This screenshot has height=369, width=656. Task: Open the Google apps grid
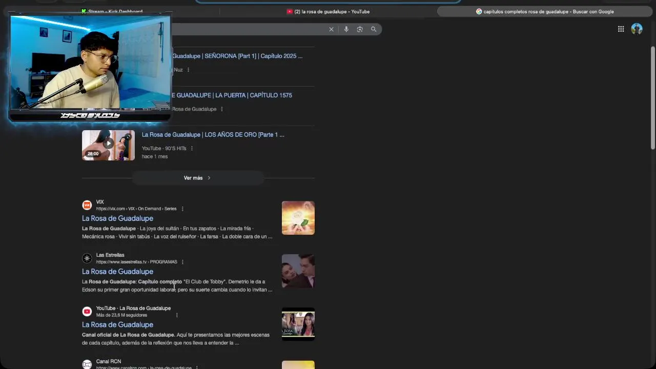pyautogui.click(x=621, y=29)
